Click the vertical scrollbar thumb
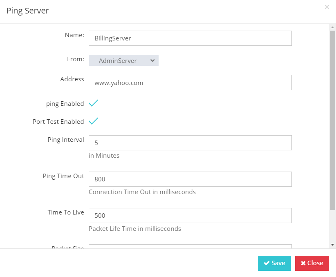This screenshot has height=277, width=336. pos(332,118)
